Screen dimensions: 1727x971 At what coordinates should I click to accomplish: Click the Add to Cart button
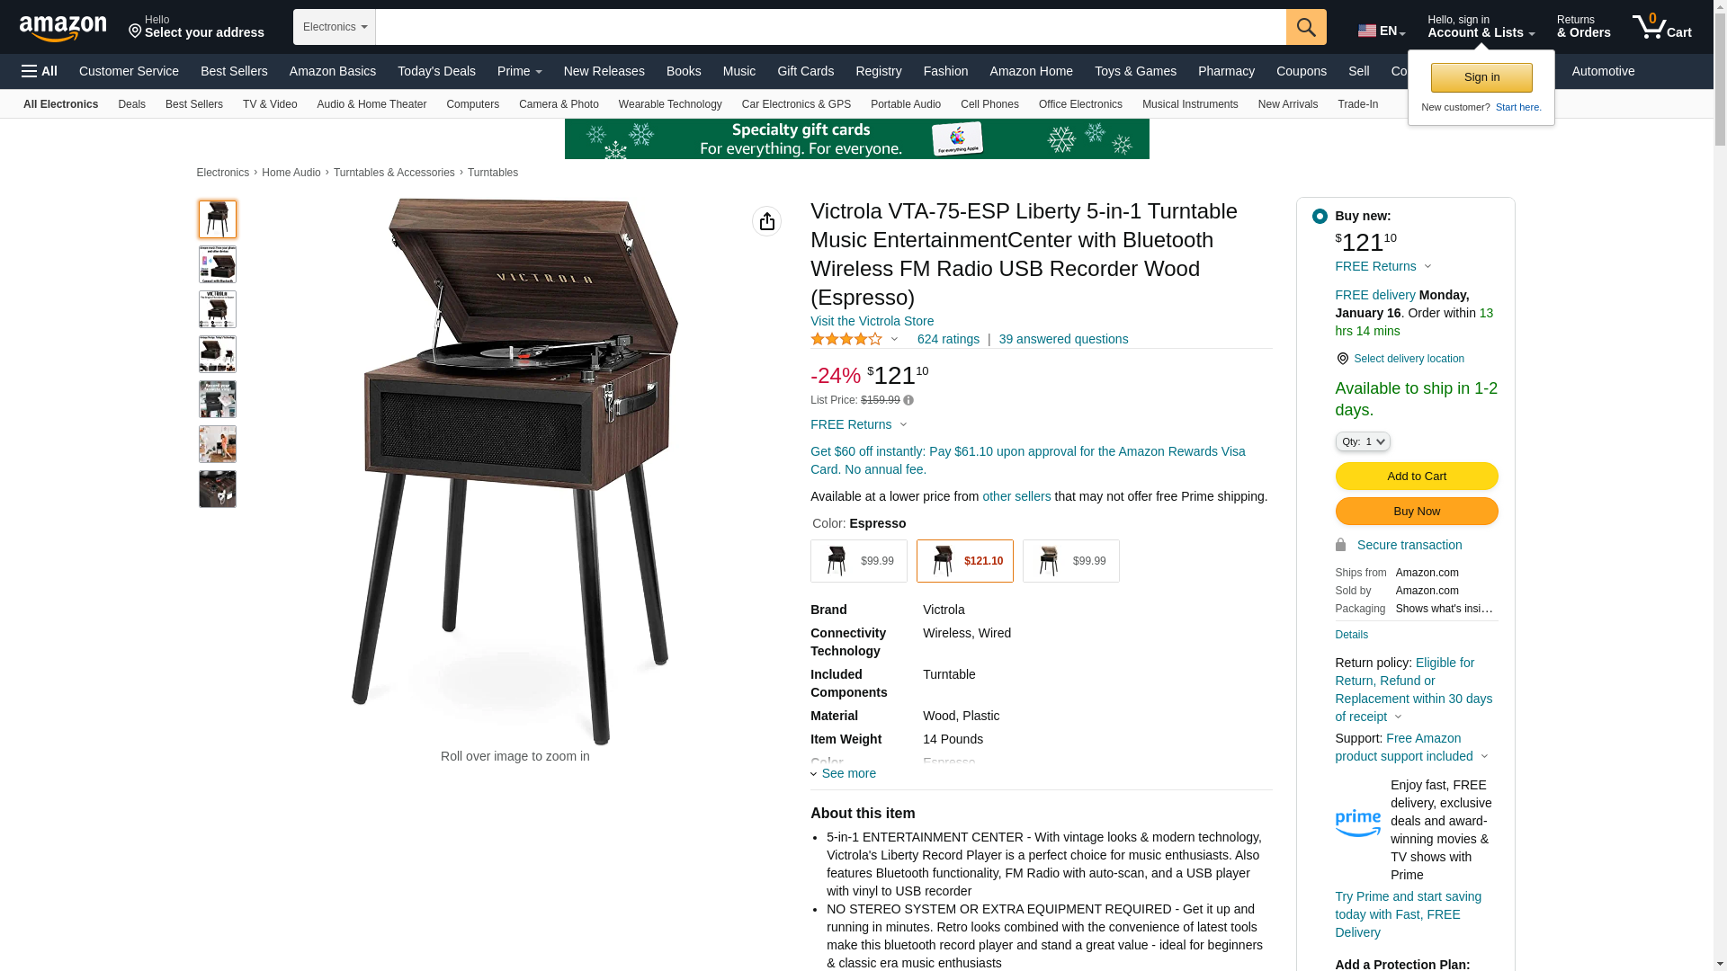pyautogui.click(x=1416, y=477)
